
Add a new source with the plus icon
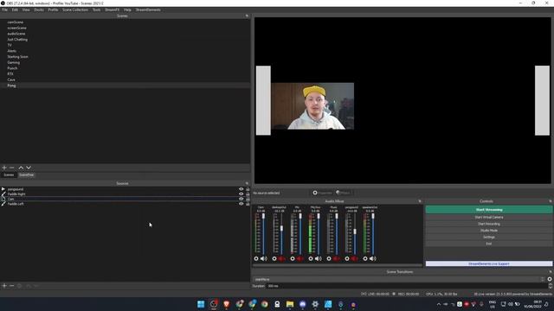pyautogui.click(x=4, y=286)
